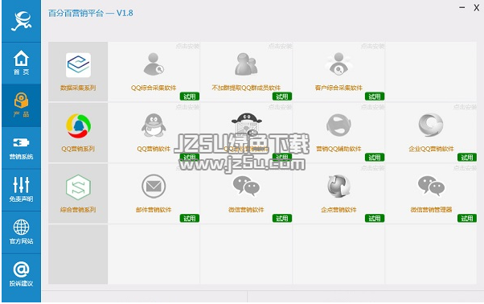Click the 客户综合采集软件 eye icon
This screenshot has height=304, width=484.
tap(338, 64)
